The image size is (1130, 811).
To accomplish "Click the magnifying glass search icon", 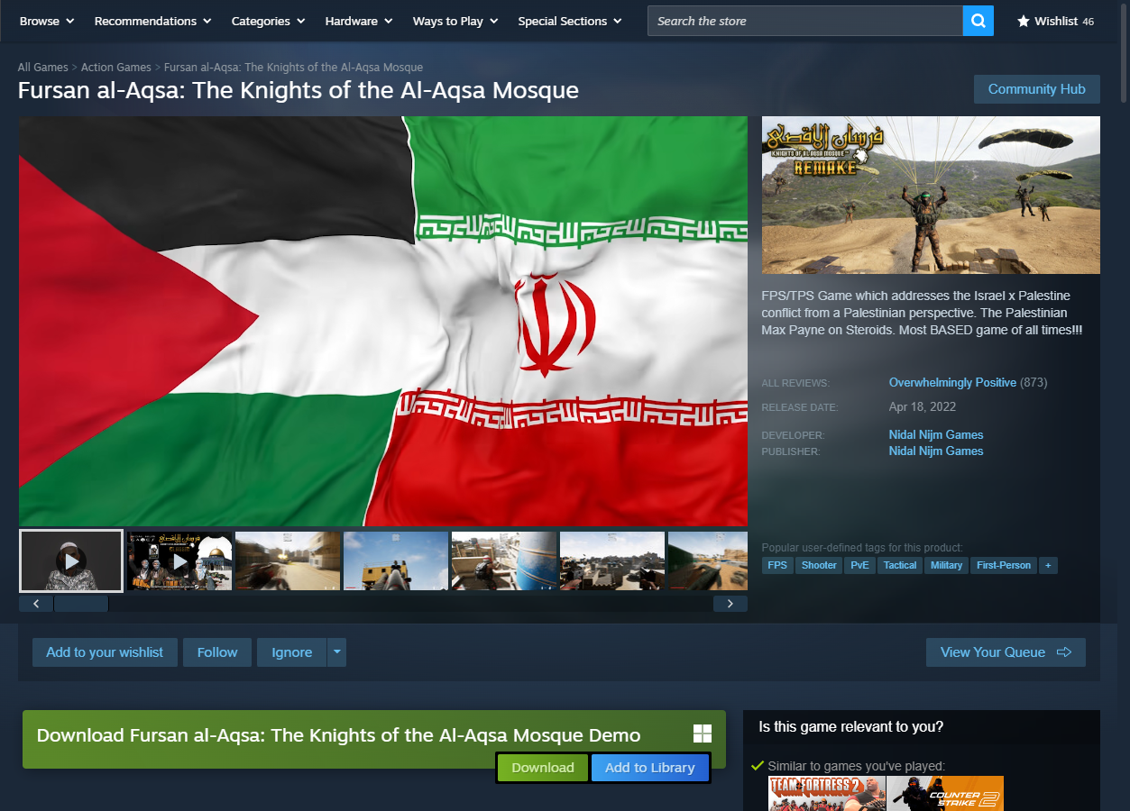I will coord(978,21).
